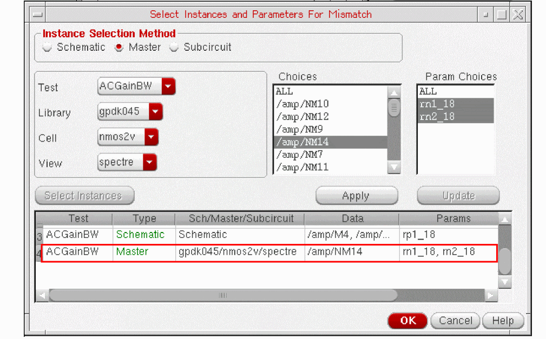546x339 pixels.
Task: Select the Schematic radio button
Action: click(47, 48)
